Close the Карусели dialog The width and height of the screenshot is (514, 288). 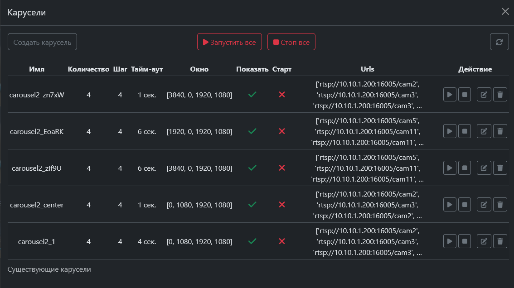(505, 12)
